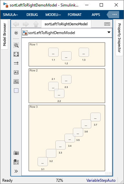The image size is (124, 184).
Task: Select block 3.5 in Row 3
Action: (x=78, y=132)
